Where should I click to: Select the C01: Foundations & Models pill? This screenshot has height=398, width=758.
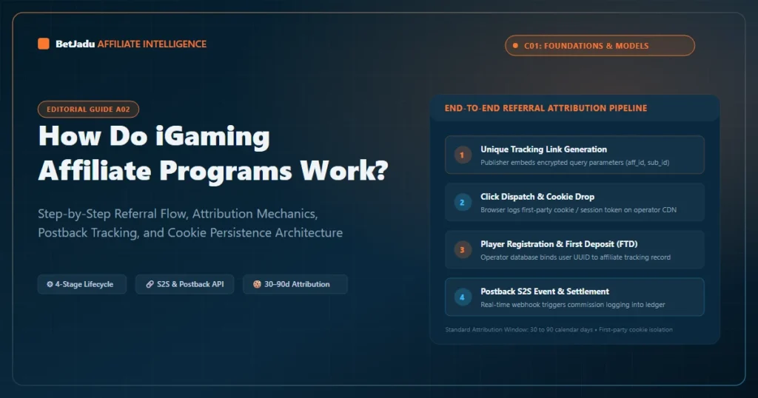click(x=600, y=45)
